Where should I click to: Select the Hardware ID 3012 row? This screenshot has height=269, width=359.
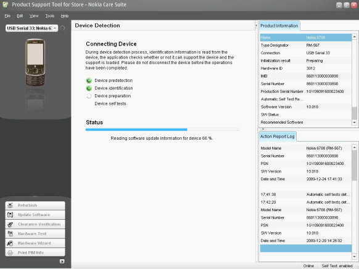[306, 68]
